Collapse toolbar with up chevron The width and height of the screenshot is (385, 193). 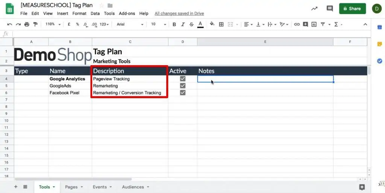click(365, 24)
